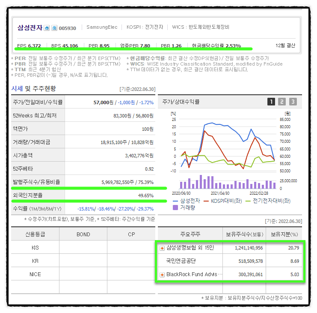Click the stock code 005930
The image size is (317, 313).
67,28
